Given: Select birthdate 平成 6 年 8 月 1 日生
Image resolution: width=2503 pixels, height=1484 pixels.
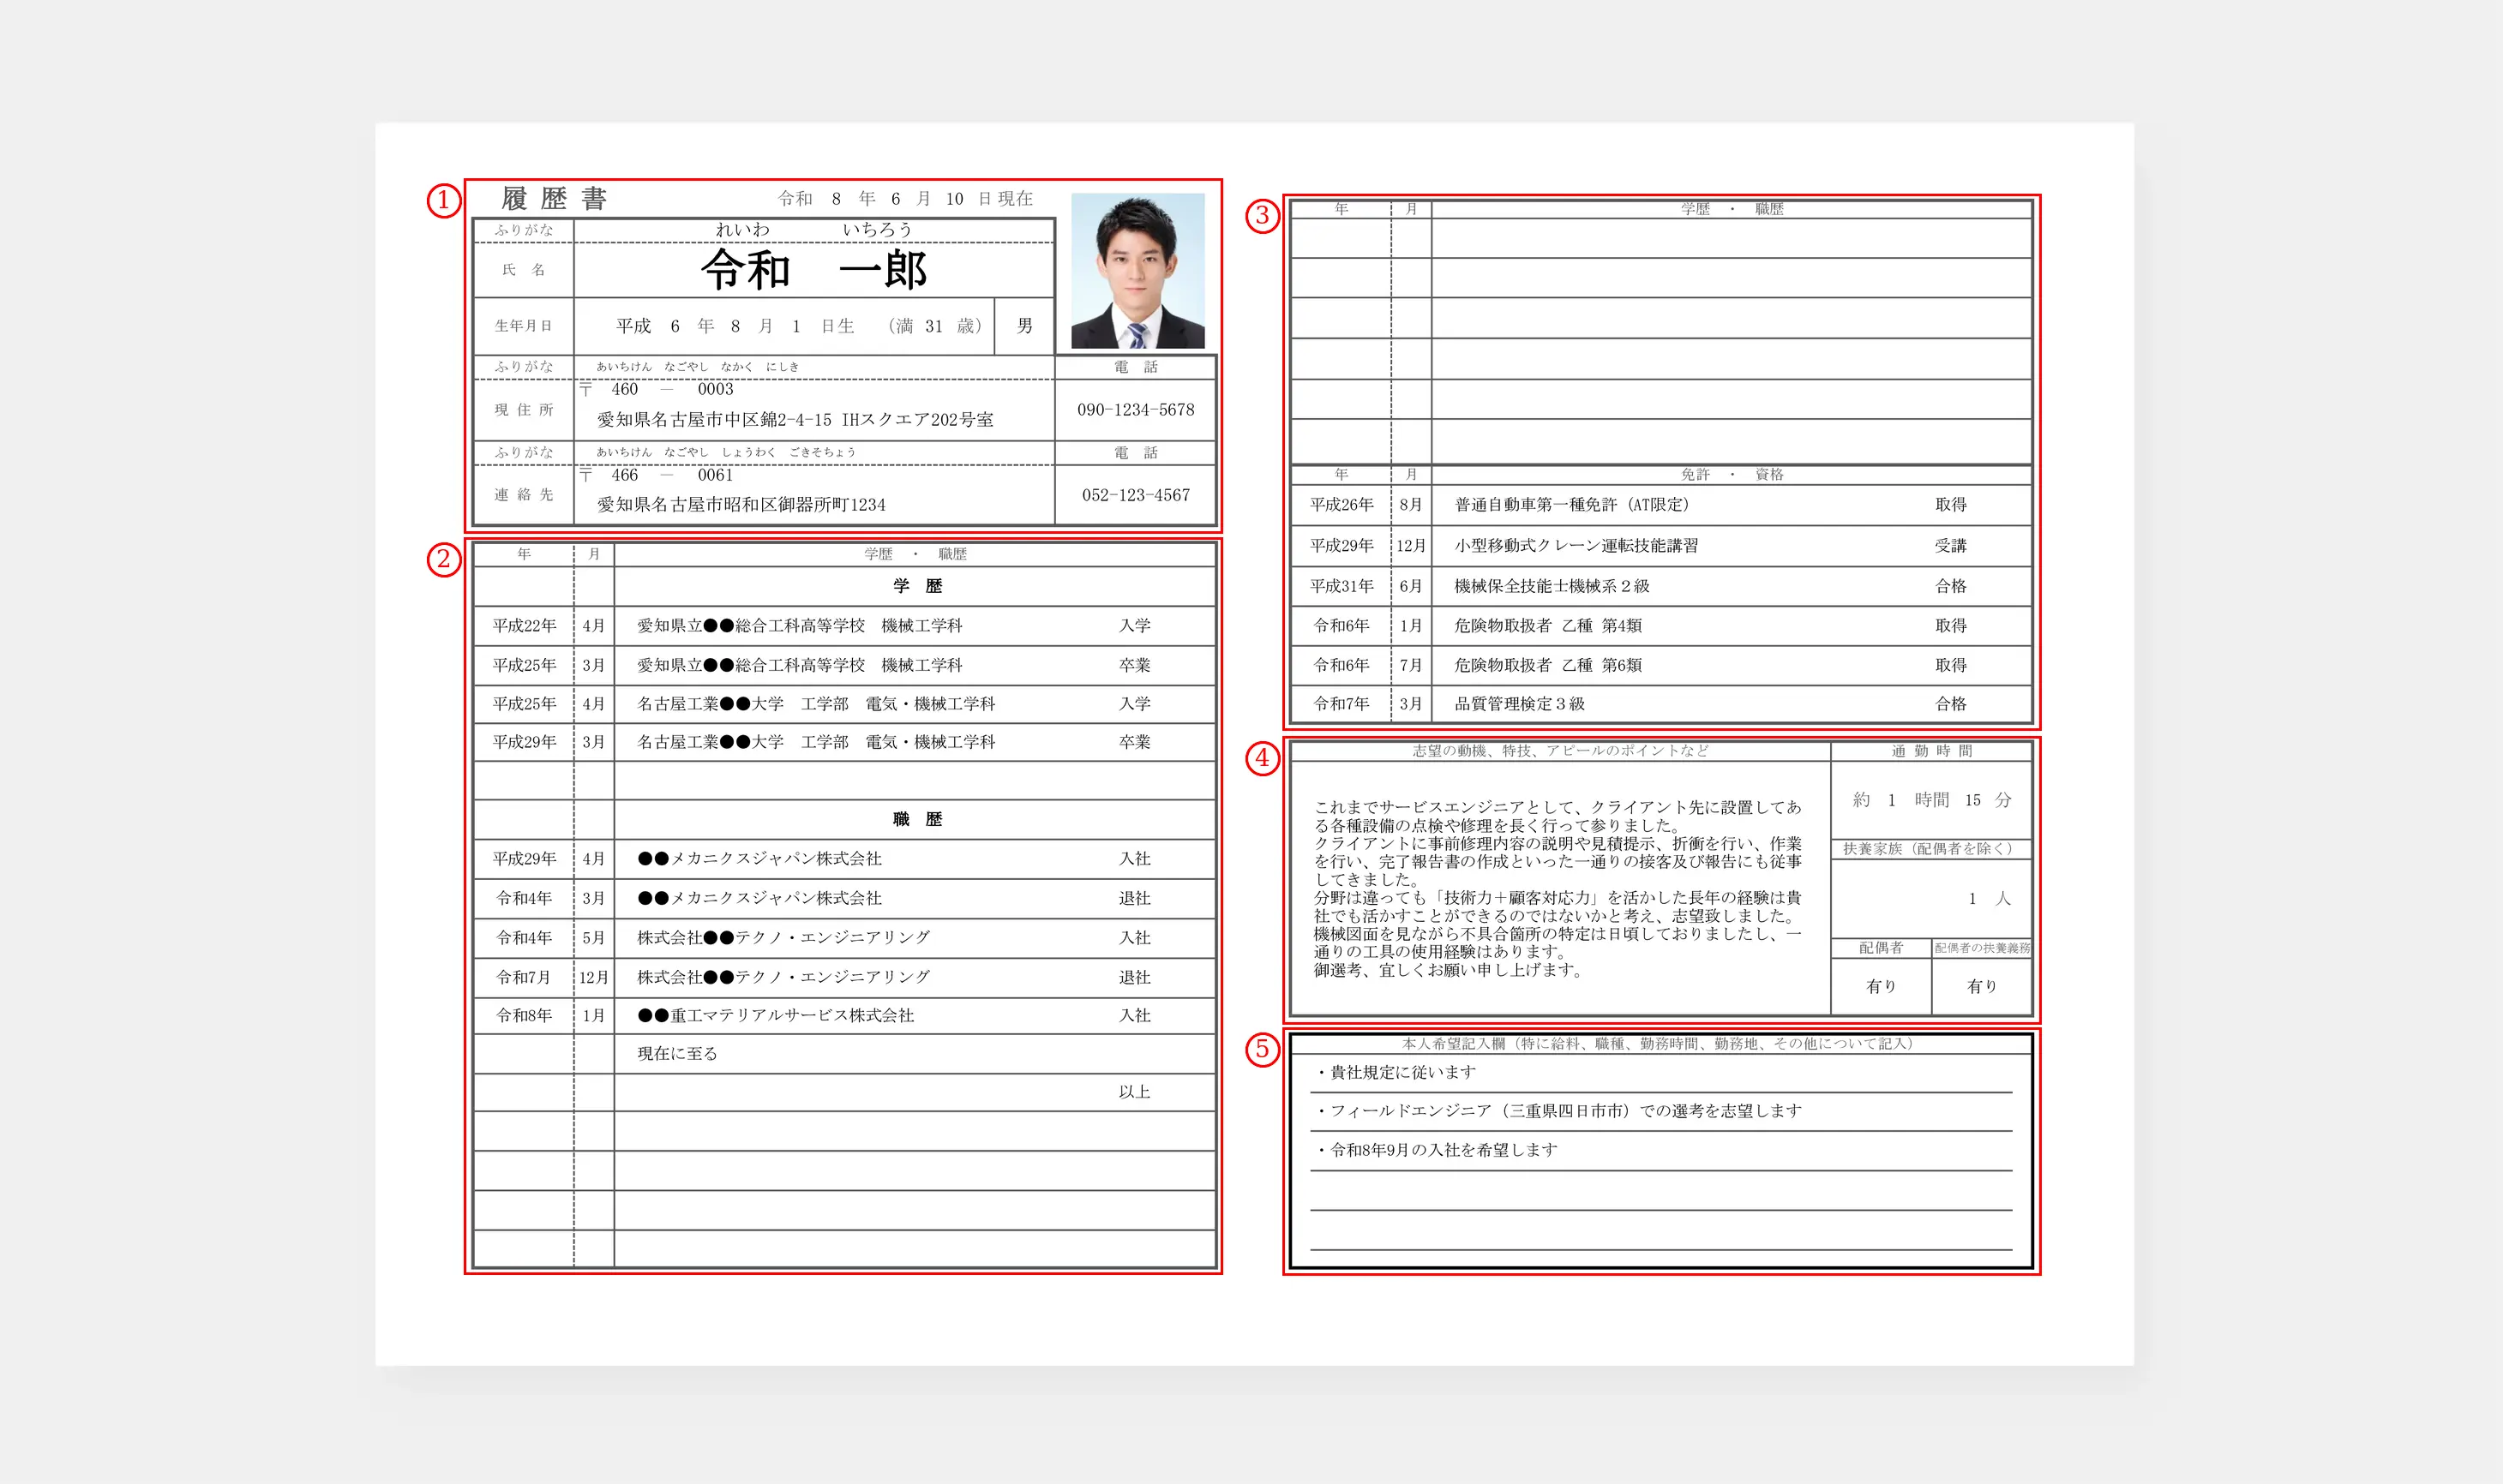Looking at the screenshot, I should point(735,326).
